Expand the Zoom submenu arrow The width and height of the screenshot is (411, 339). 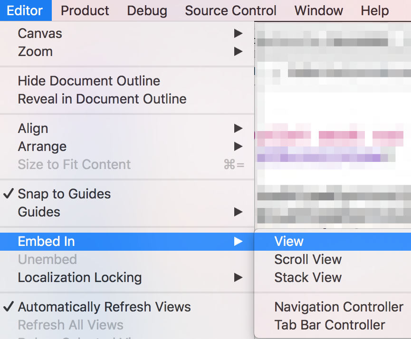pos(238,51)
